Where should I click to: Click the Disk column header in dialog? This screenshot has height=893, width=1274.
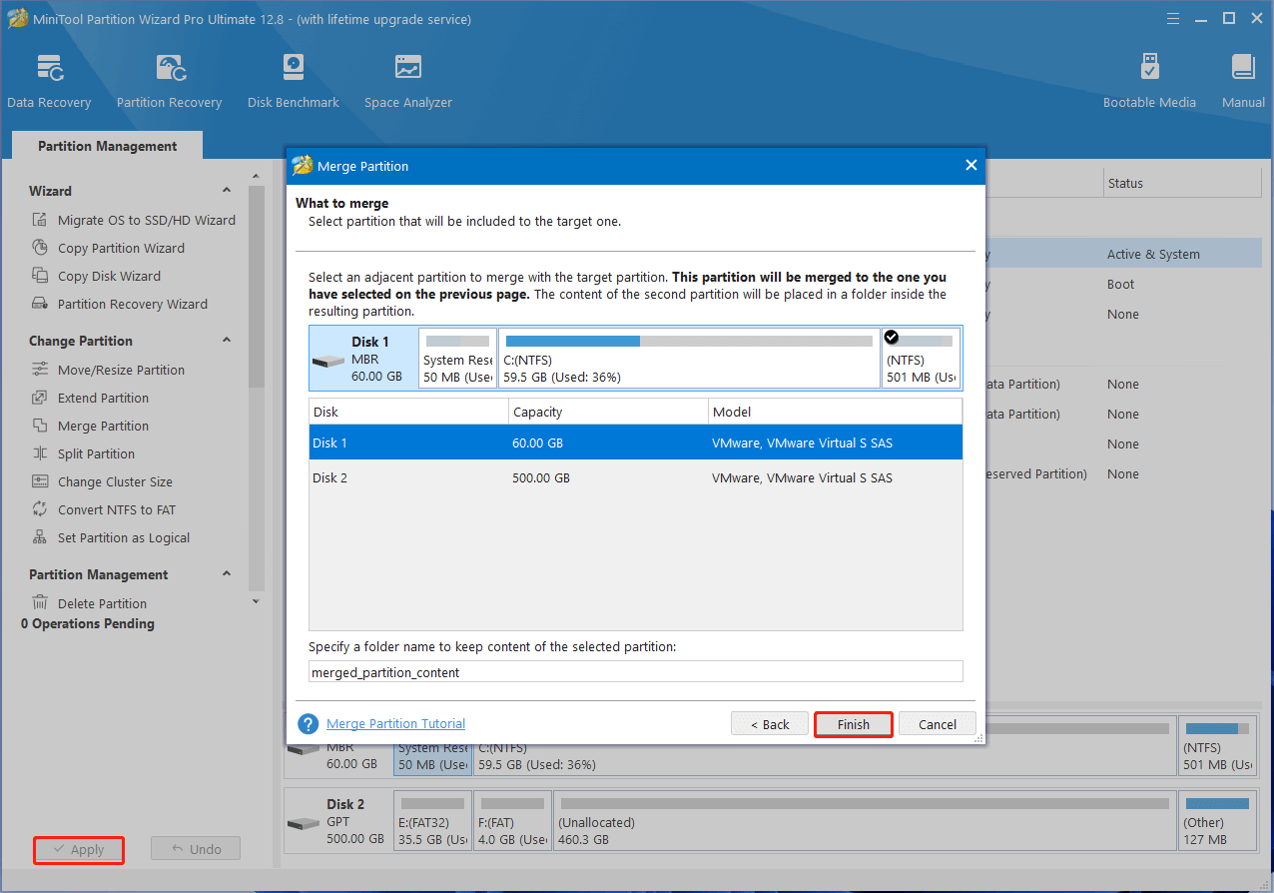pyautogui.click(x=408, y=412)
